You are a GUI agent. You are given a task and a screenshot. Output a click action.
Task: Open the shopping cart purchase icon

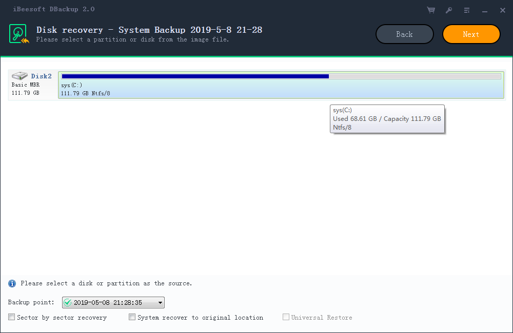point(431,10)
